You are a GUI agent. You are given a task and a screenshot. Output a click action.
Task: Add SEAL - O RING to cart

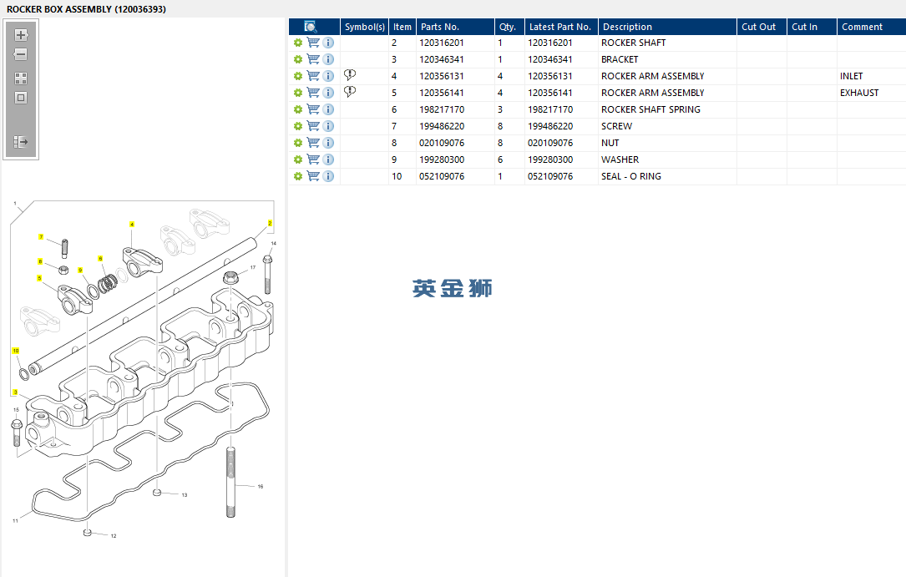313,176
